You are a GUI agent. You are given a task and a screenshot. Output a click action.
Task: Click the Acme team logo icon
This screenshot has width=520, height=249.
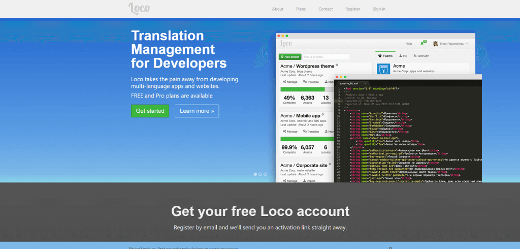[384, 69]
